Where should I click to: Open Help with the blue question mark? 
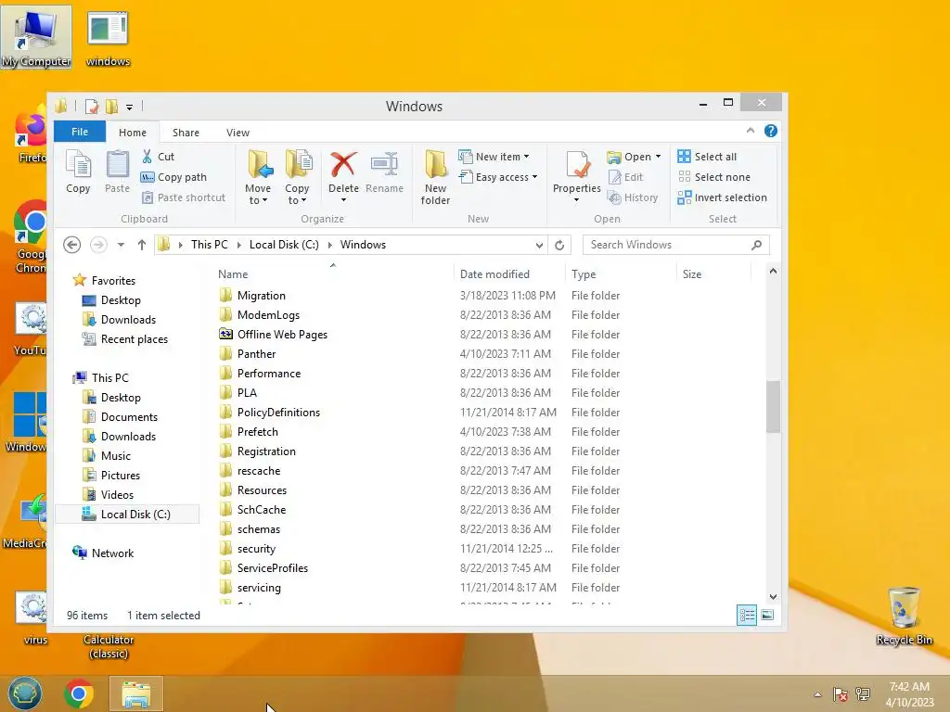pyautogui.click(x=771, y=131)
